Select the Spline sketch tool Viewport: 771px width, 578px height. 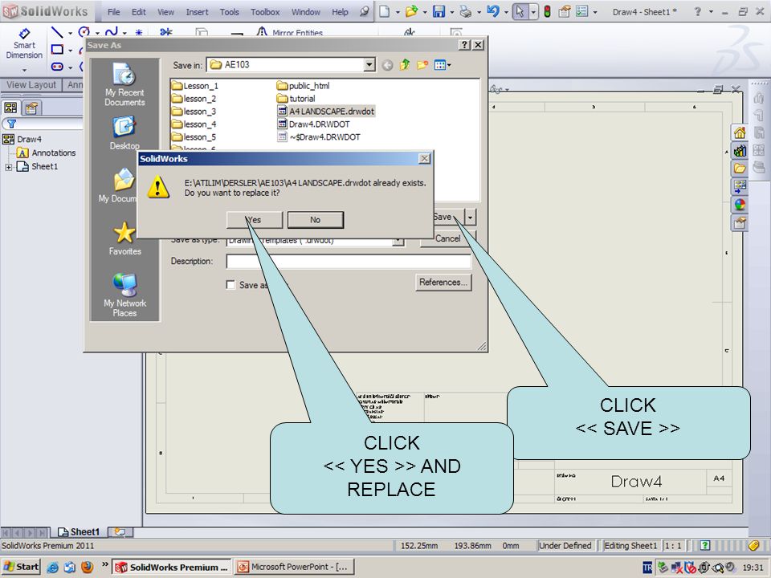112,32
